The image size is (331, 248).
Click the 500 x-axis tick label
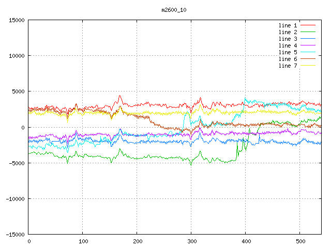(299, 241)
